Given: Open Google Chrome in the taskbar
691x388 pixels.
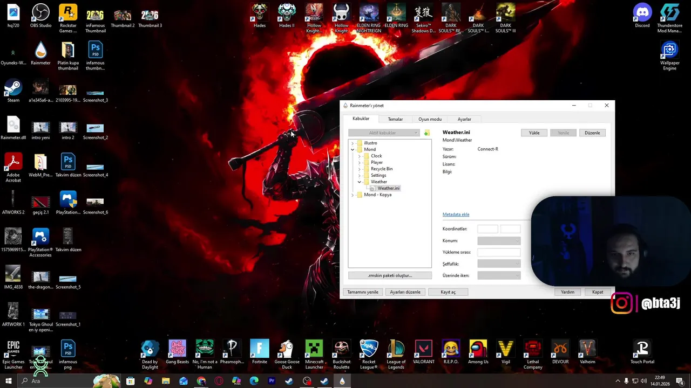Looking at the screenshot, I should [201, 381].
